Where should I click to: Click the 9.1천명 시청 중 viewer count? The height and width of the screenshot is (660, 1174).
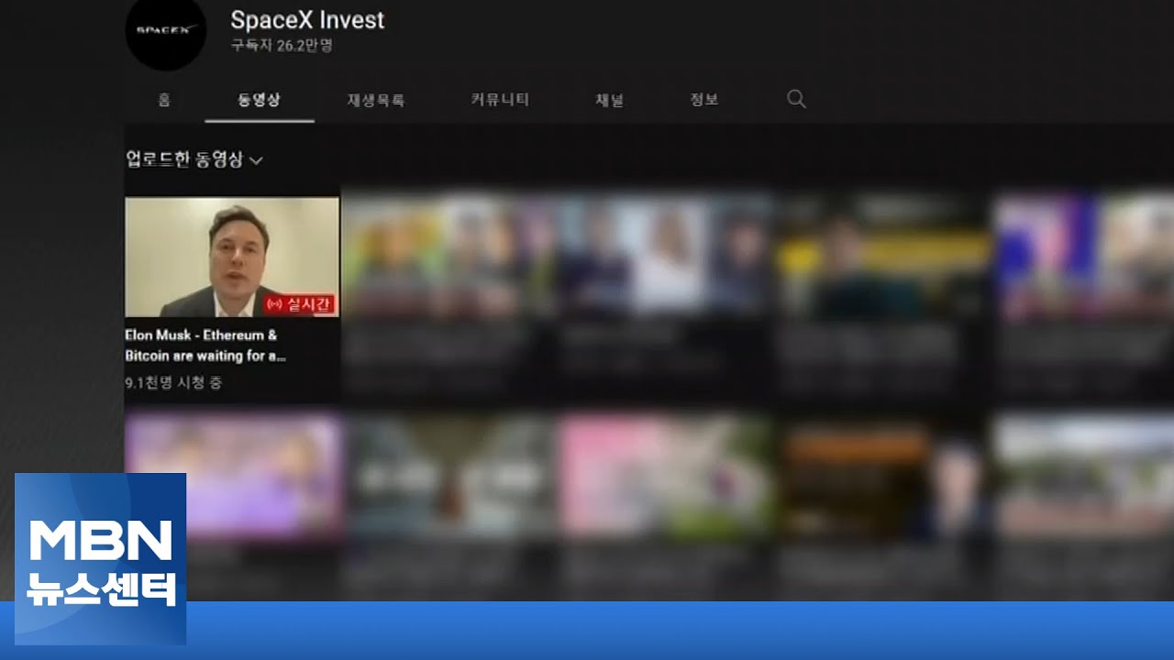pos(173,383)
